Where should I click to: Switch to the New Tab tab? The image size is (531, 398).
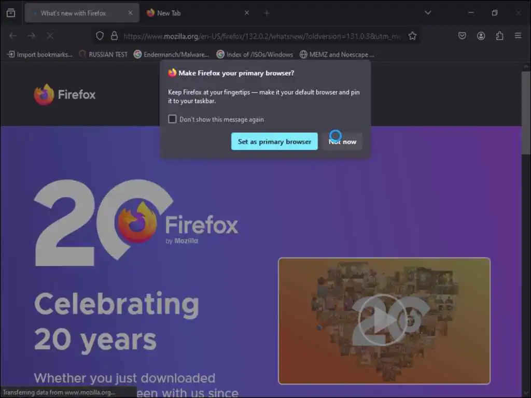tap(198, 13)
